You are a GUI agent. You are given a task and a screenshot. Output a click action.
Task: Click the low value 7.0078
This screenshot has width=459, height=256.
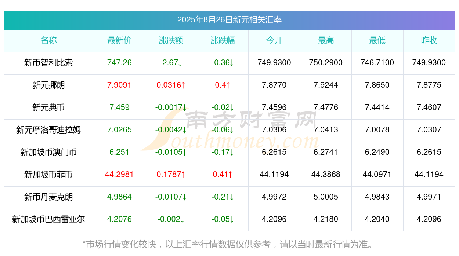(377, 130)
